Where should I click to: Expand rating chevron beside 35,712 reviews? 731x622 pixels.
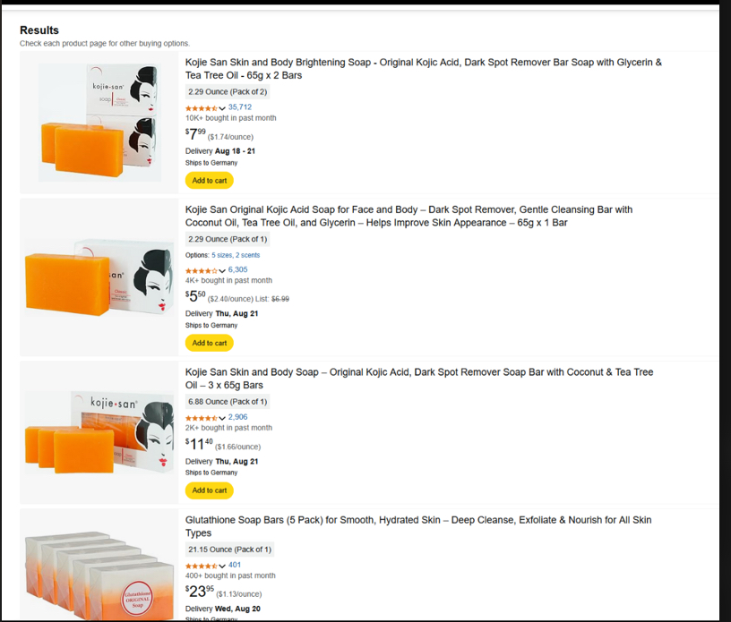point(222,108)
